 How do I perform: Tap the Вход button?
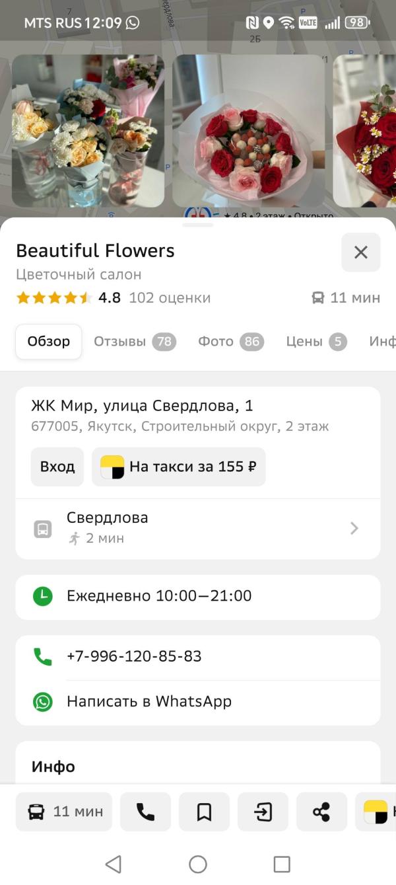(57, 466)
